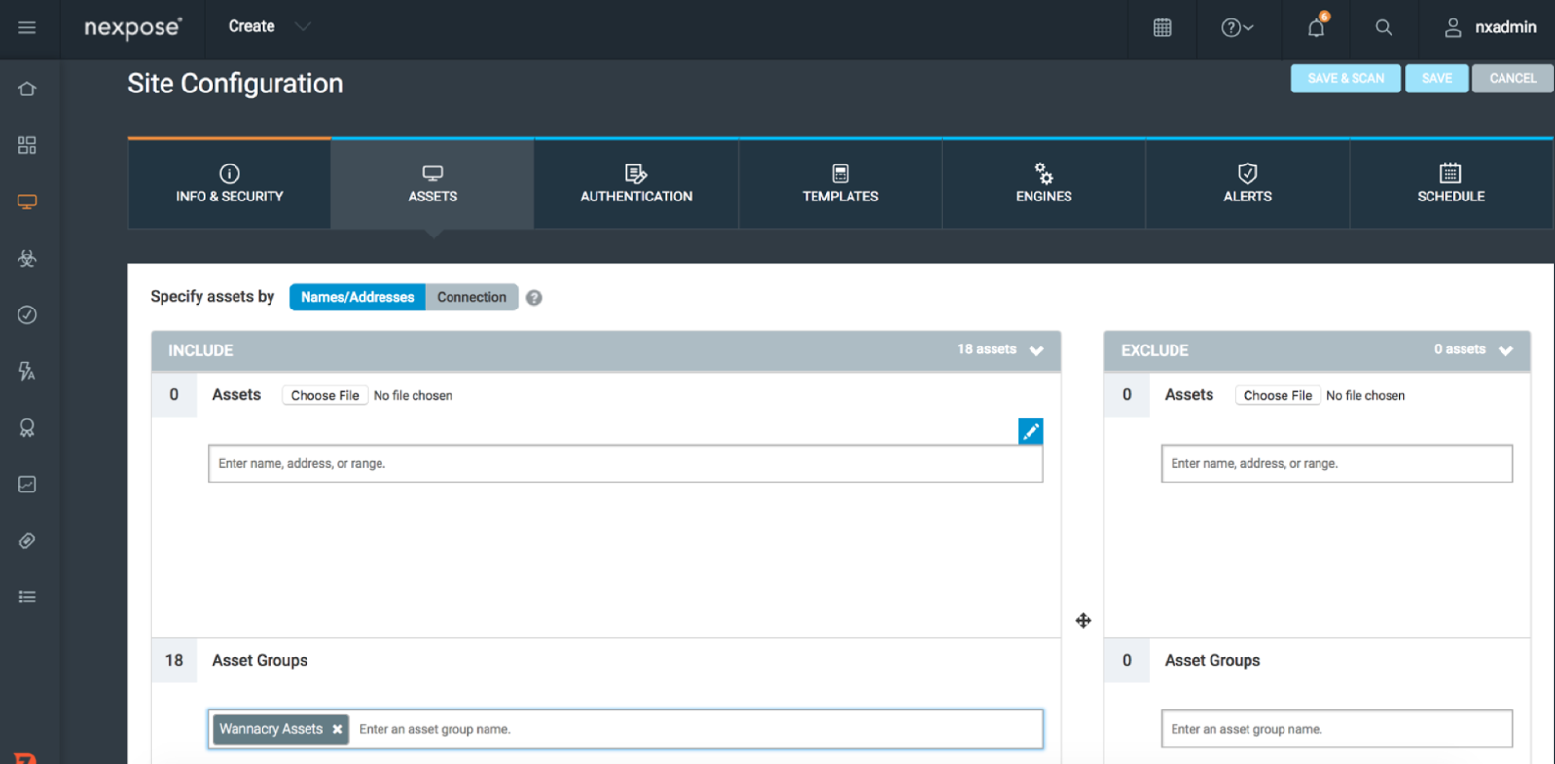Open the Schedule tab
Viewport: 1555px width, 764px height.
pos(1450,184)
